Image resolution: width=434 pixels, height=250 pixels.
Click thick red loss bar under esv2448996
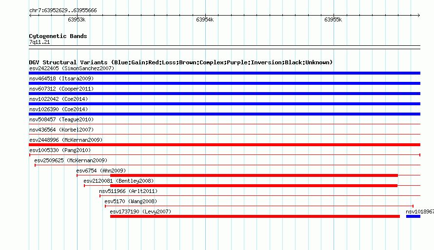coord(224,145)
